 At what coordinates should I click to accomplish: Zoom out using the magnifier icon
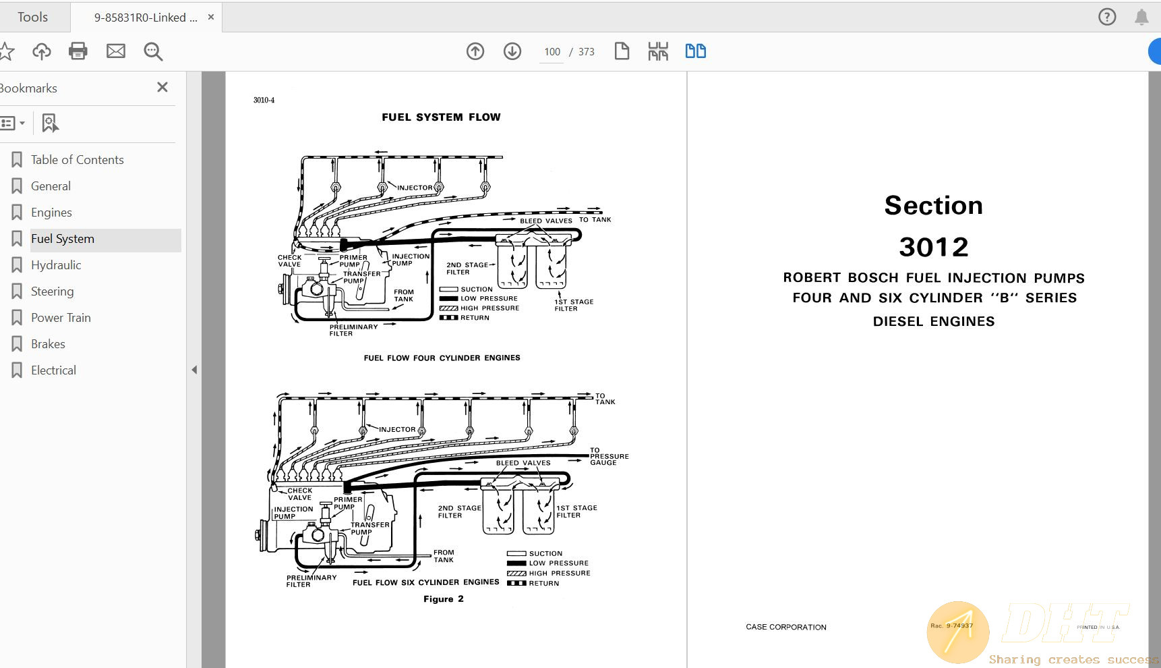click(x=152, y=51)
